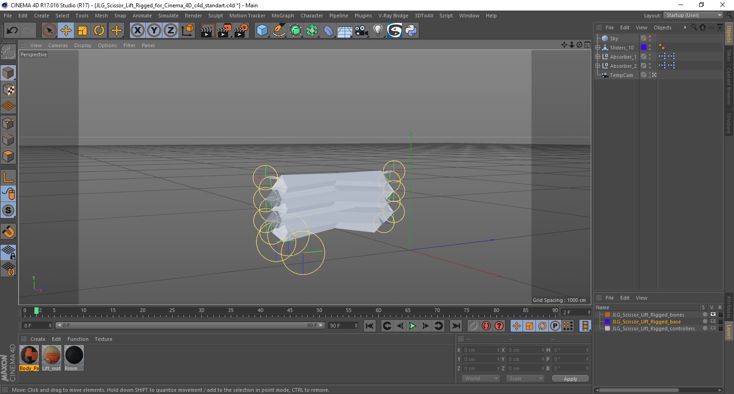
Task: Expand Absorber_2 object tree
Action: point(598,66)
